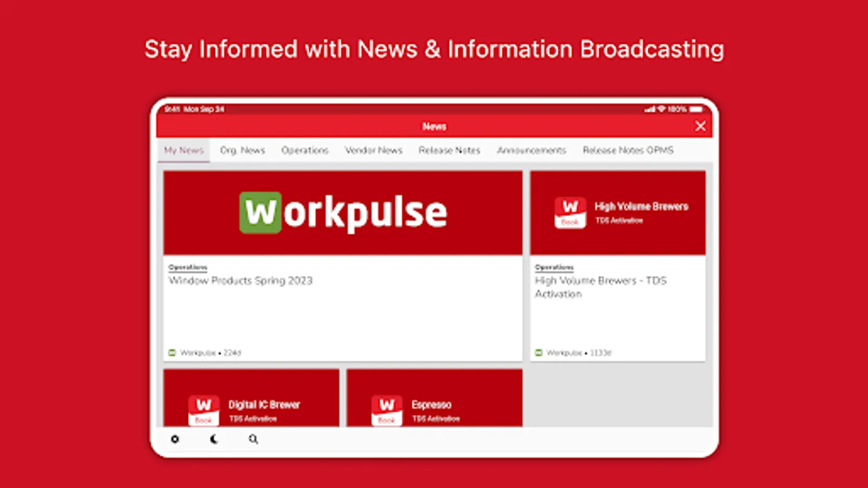Click Workpulse author icon on Window Products card
The width and height of the screenshot is (868, 488).
tap(172, 353)
